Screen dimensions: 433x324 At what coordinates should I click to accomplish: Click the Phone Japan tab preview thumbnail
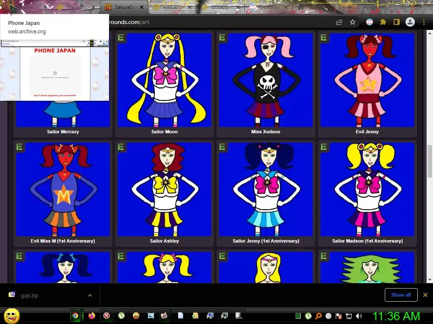[55, 70]
